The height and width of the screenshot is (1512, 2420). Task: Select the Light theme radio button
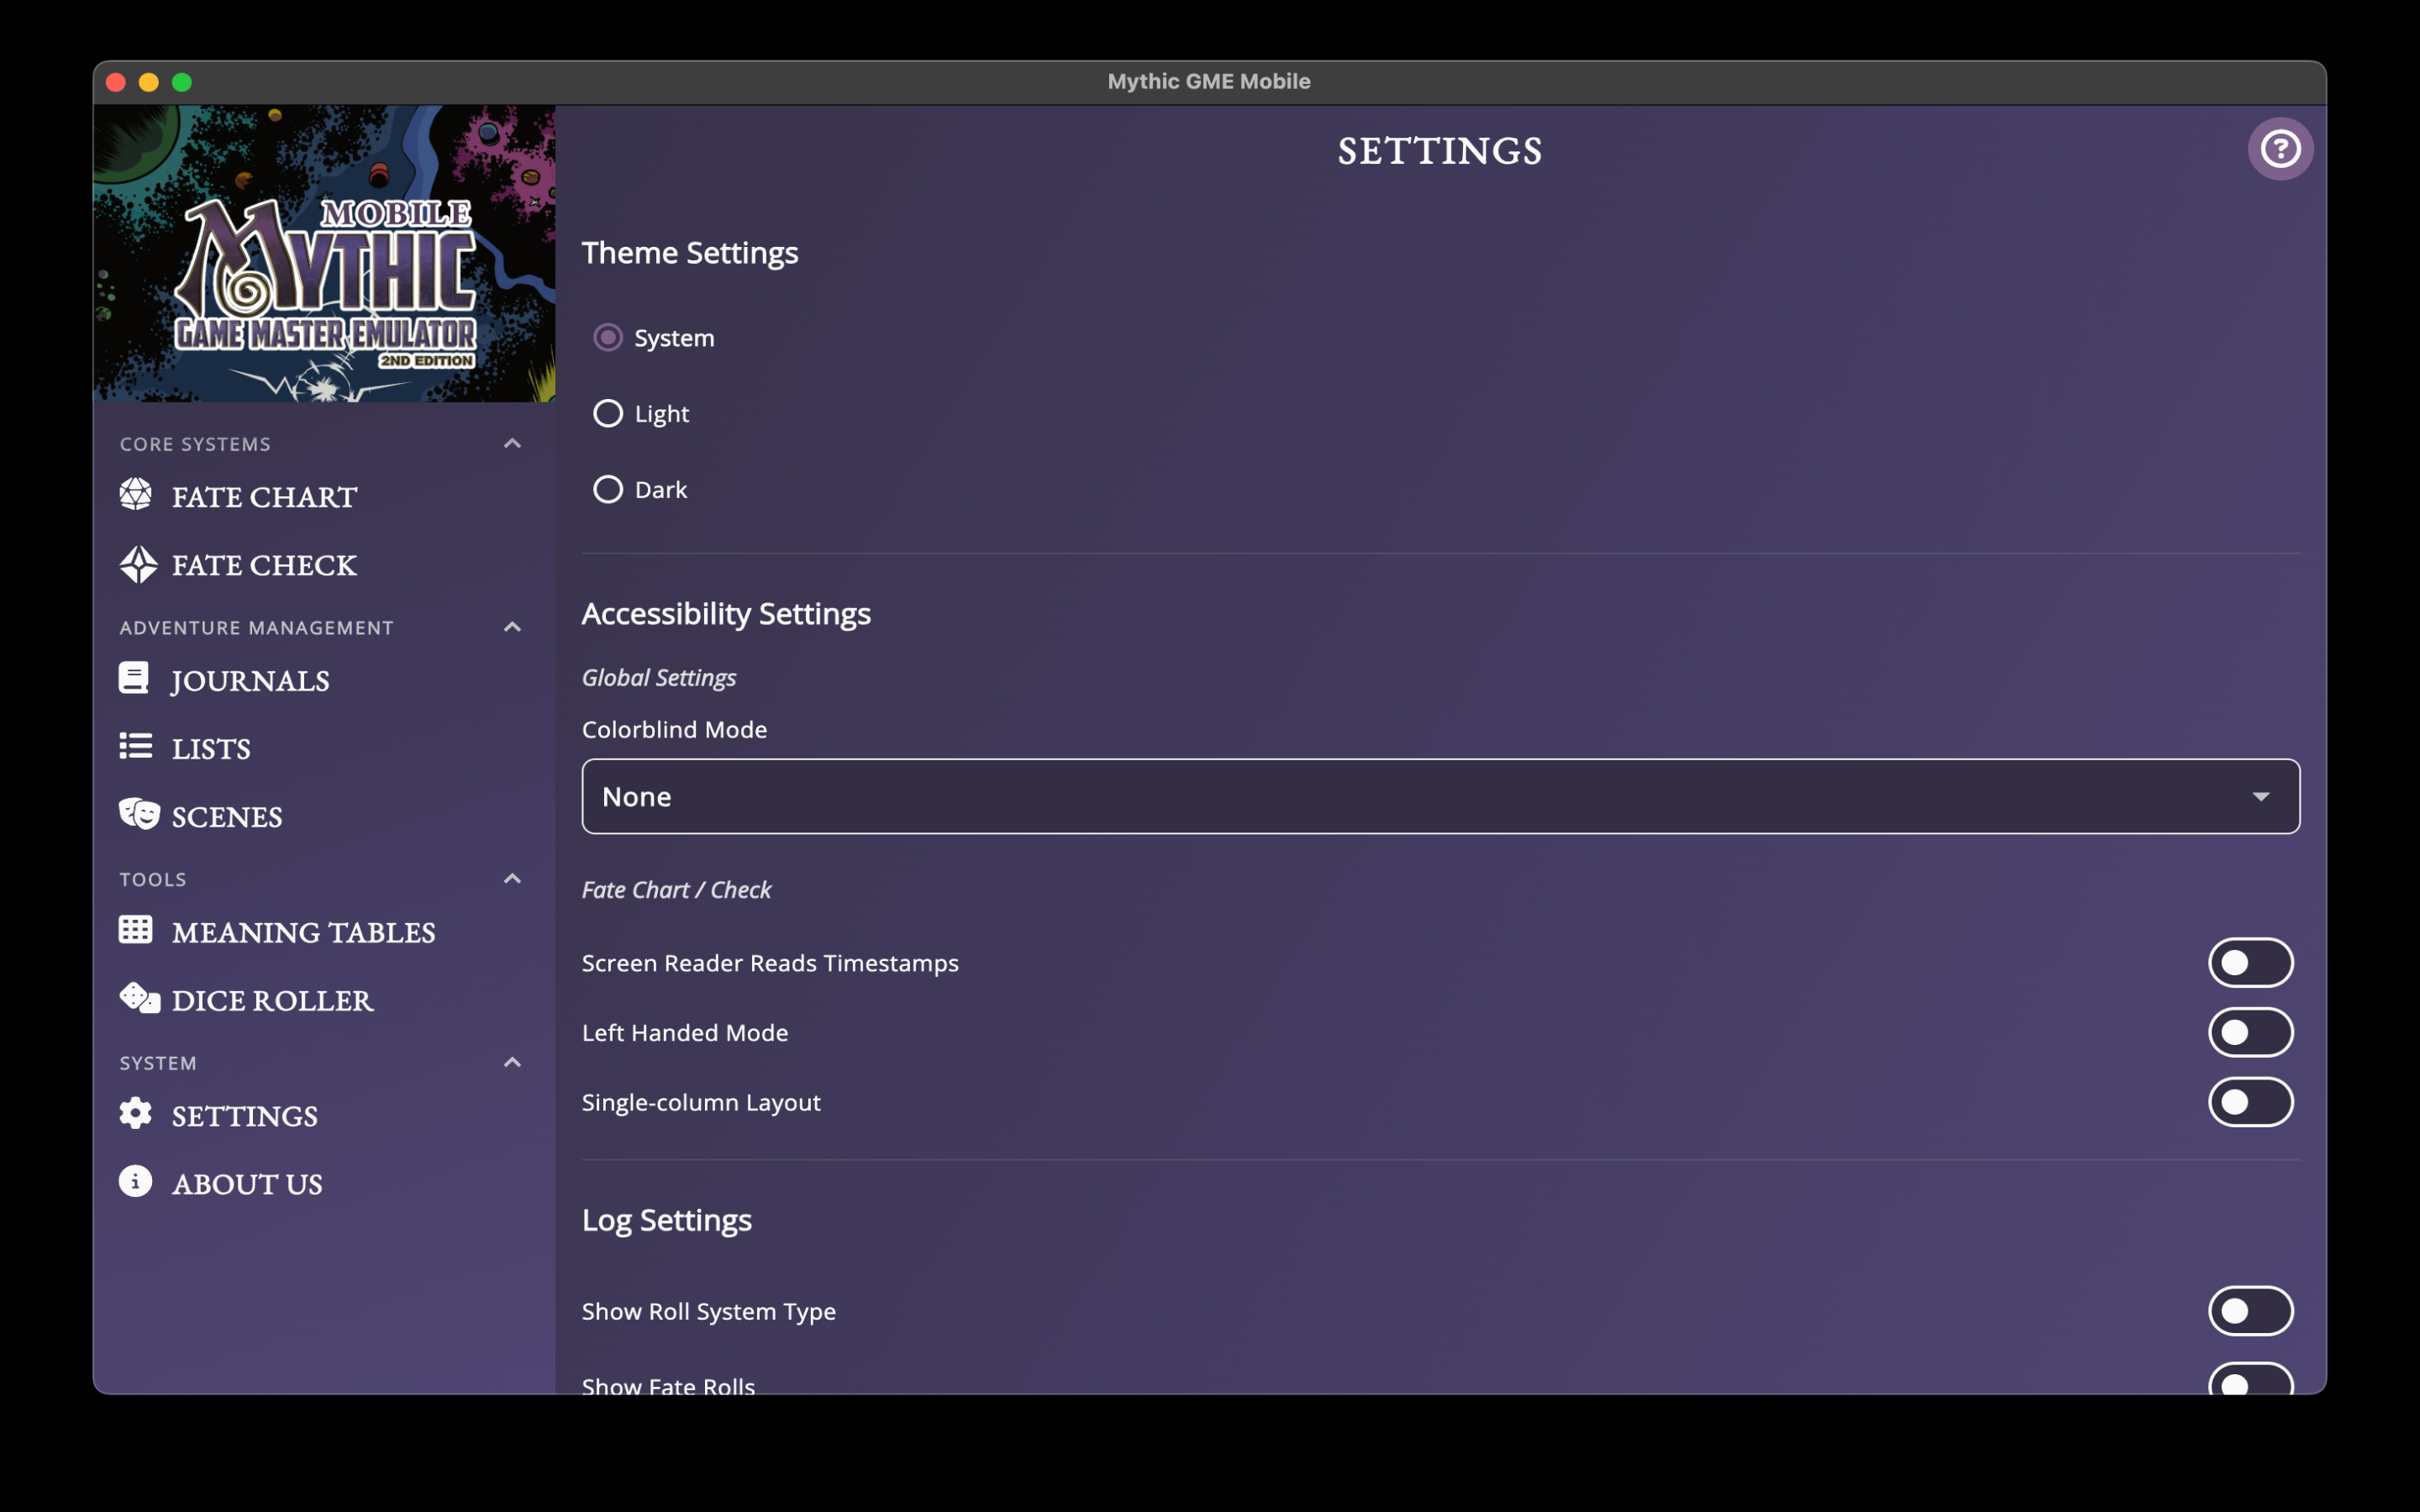click(608, 413)
